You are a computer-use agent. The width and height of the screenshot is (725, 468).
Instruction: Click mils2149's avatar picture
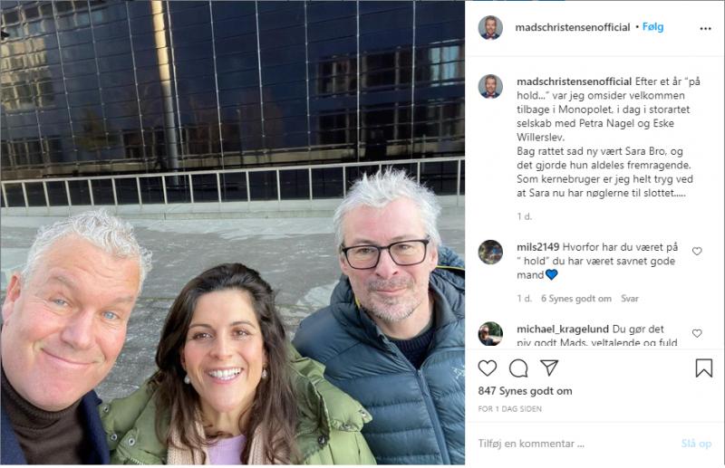(x=490, y=252)
